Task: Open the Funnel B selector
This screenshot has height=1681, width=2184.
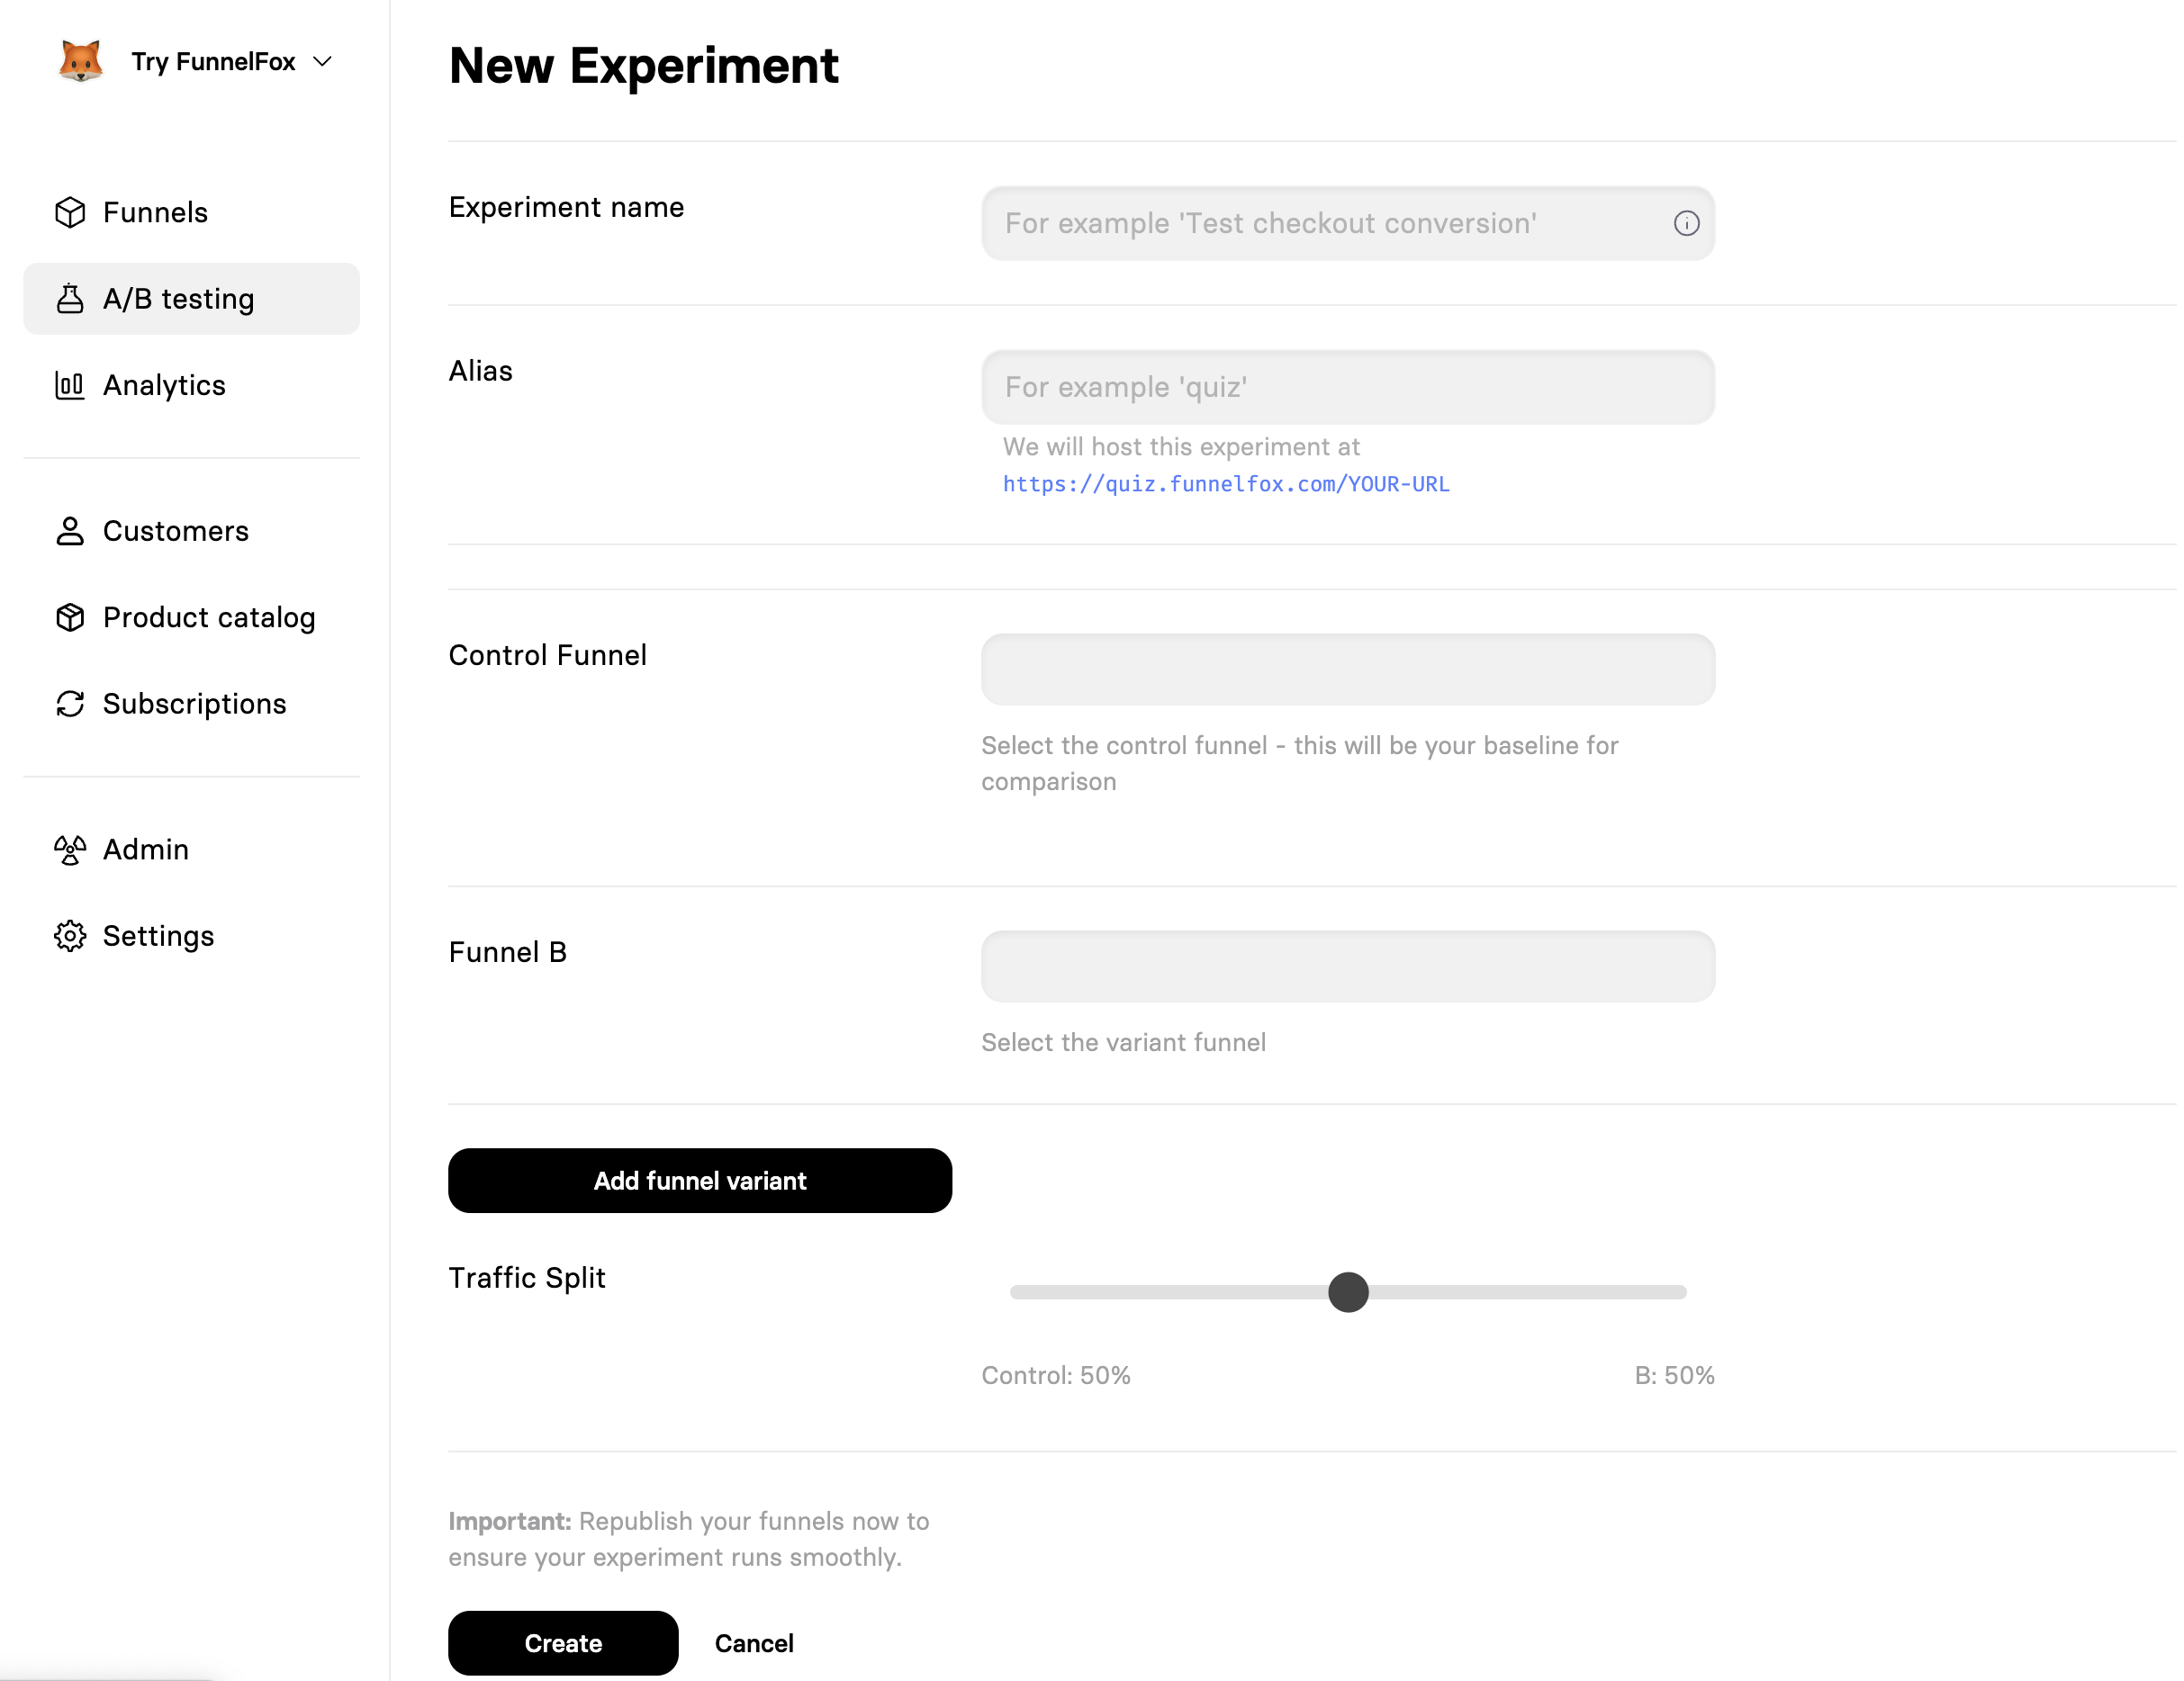Action: pyautogui.click(x=1347, y=966)
